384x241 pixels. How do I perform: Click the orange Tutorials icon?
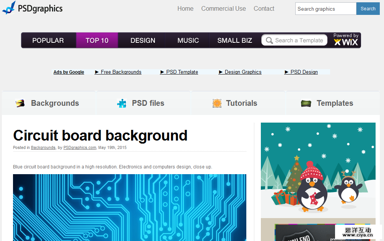click(x=217, y=103)
